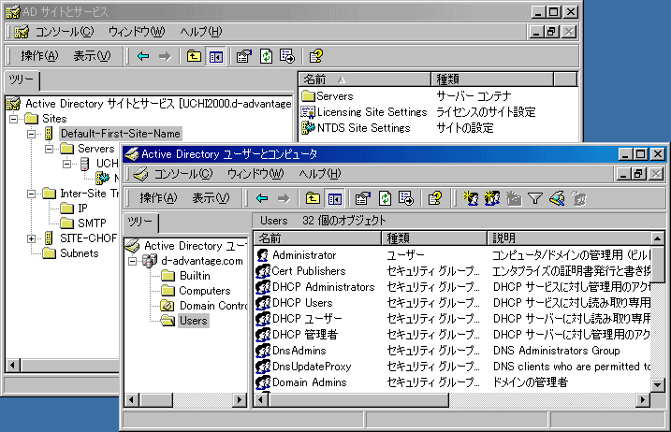
Task: Collapse Servers node in Sites tree
Action: (50, 149)
